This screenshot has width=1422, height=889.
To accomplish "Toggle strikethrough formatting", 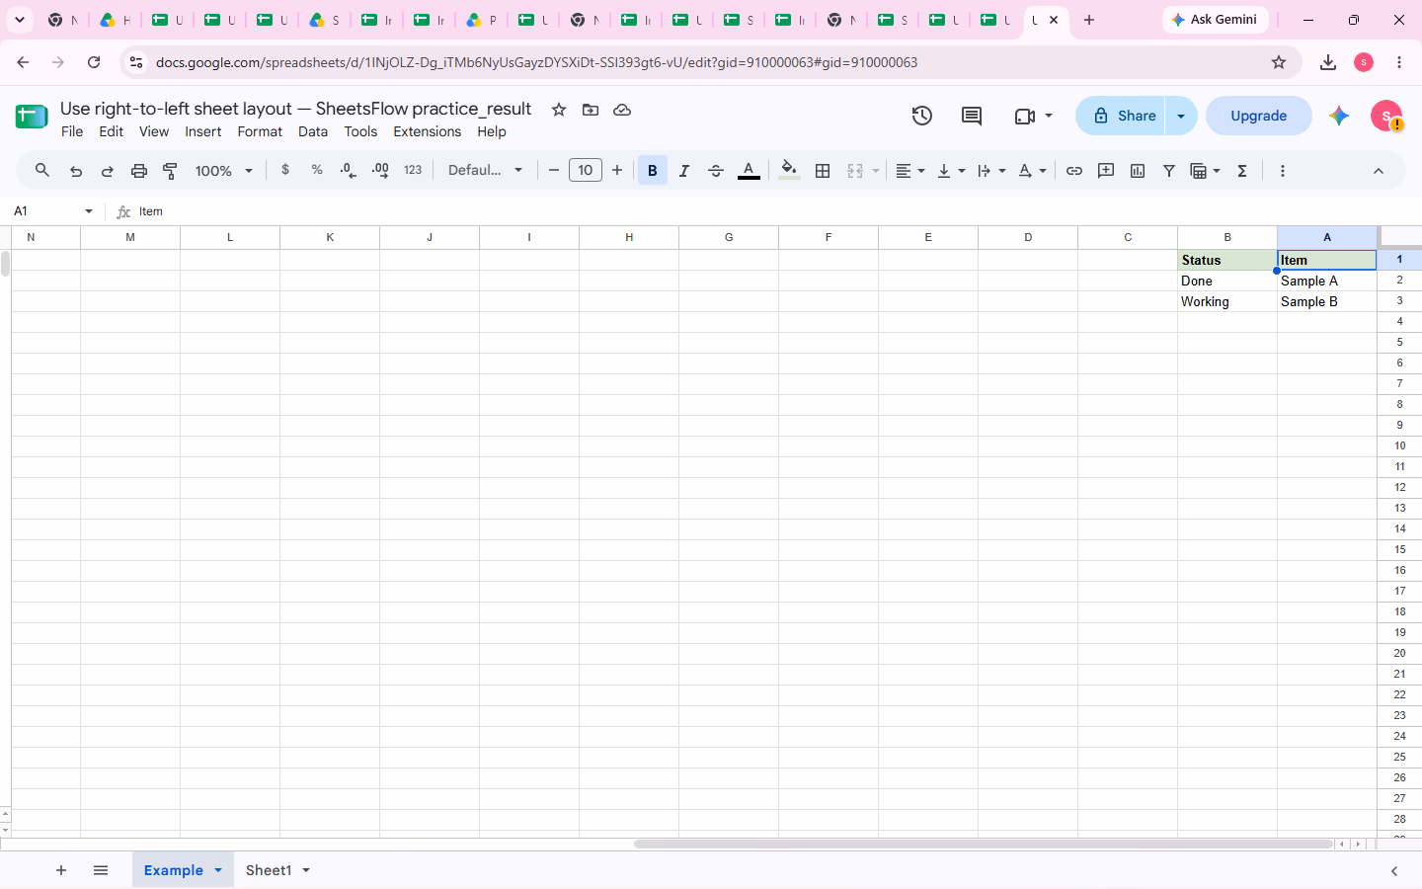I will coord(716,171).
